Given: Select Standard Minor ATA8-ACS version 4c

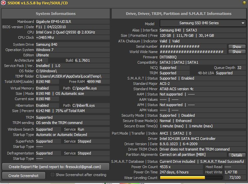Looking at the screenshot, I should coord(176,89).
